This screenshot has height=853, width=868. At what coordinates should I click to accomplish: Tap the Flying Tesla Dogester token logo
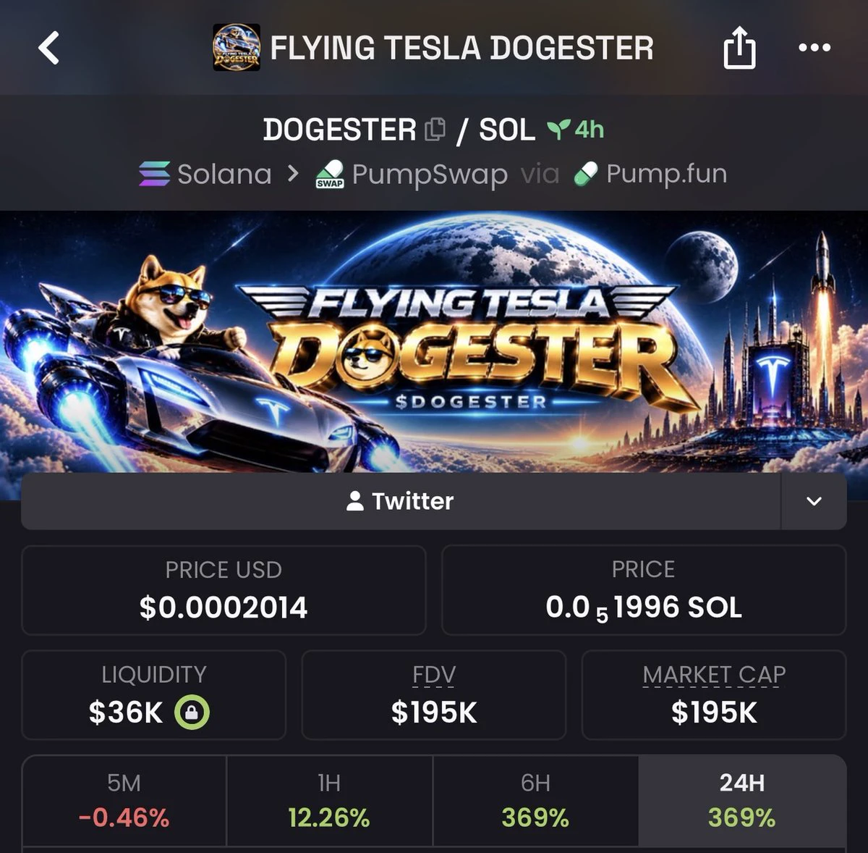click(237, 48)
